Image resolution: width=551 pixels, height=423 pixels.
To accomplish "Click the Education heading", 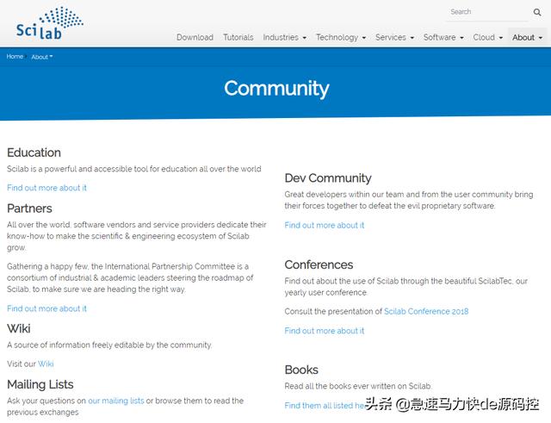I will point(34,152).
